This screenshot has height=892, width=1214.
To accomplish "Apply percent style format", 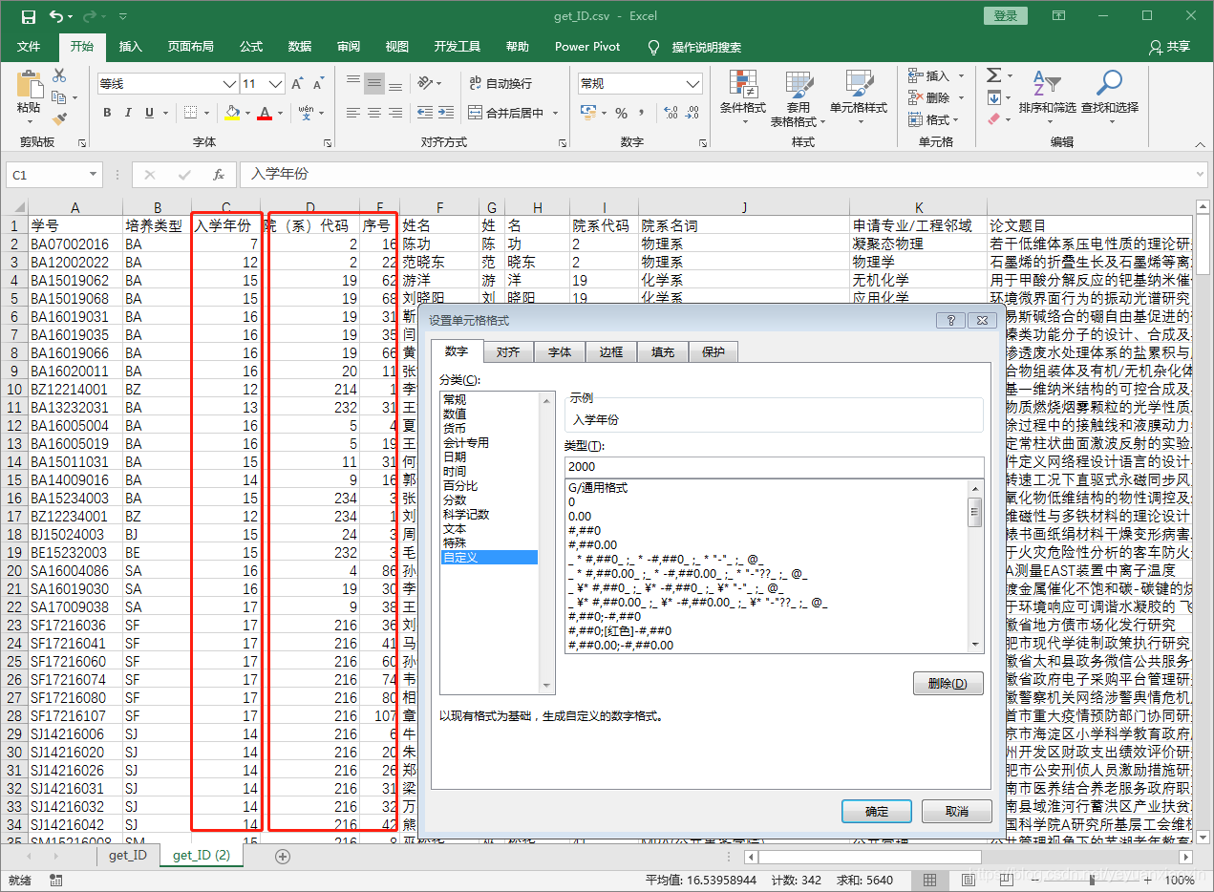I will (x=622, y=113).
